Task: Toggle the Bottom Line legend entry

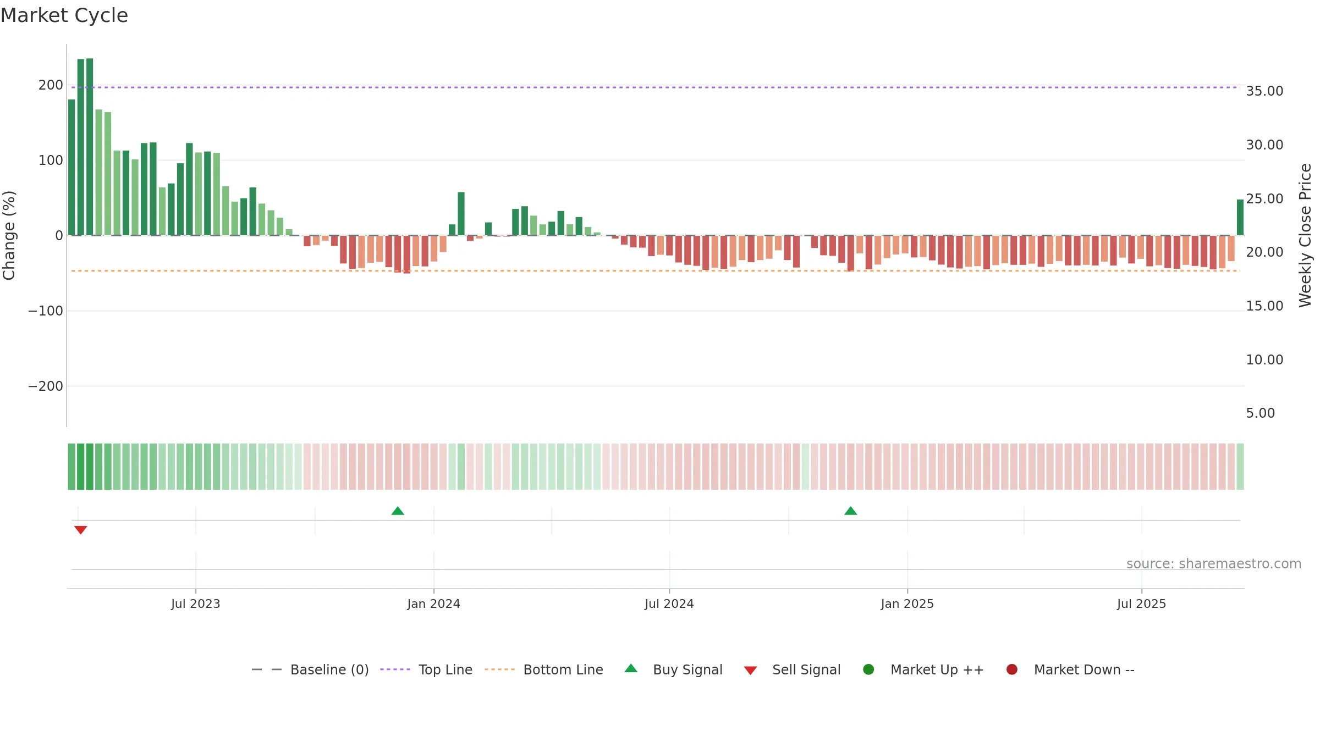Action: (x=544, y=669)
